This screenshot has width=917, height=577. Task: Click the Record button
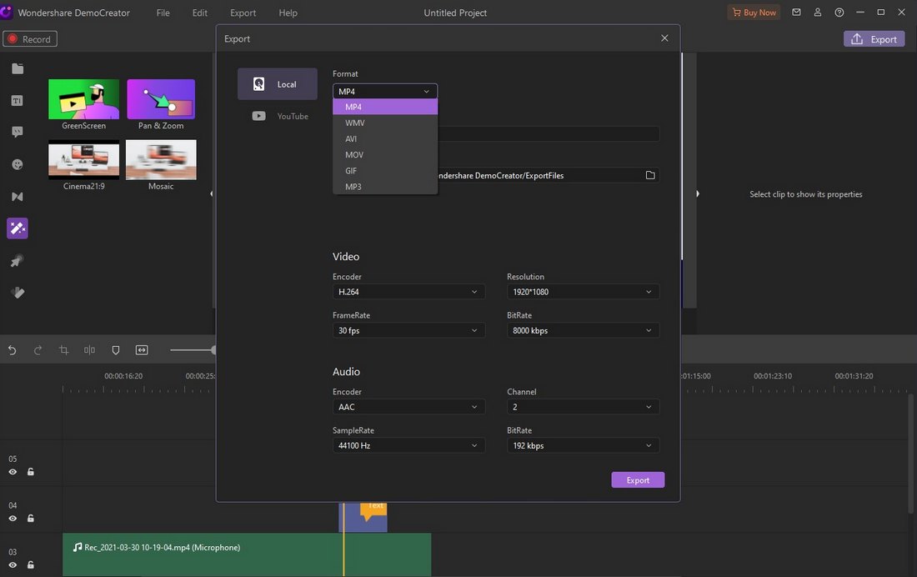pyautogui.click(x=30, y=38)
